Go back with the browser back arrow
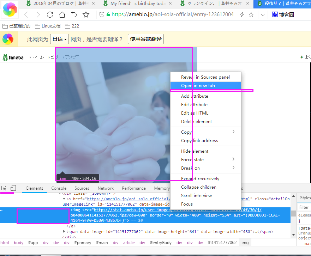 click(x=26, y=15)
